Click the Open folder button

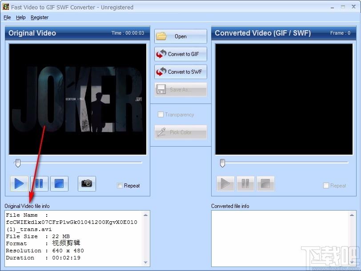pos(180,36)
